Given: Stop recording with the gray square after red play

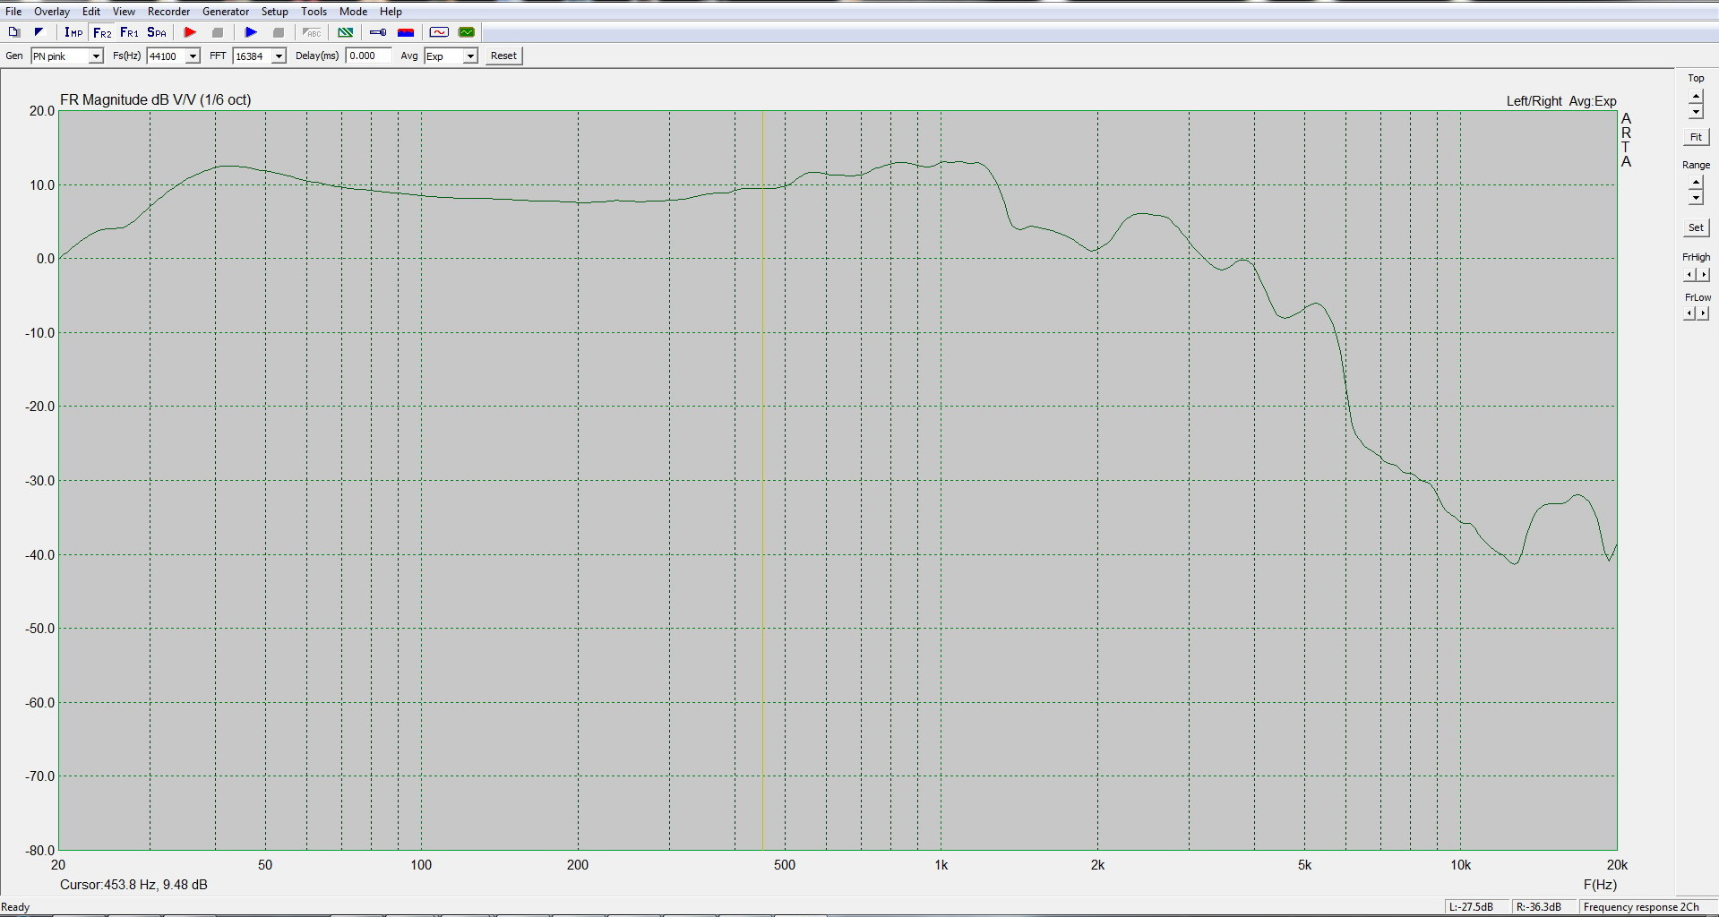Looking at the screenshot, I should click(x=218, y=32).
